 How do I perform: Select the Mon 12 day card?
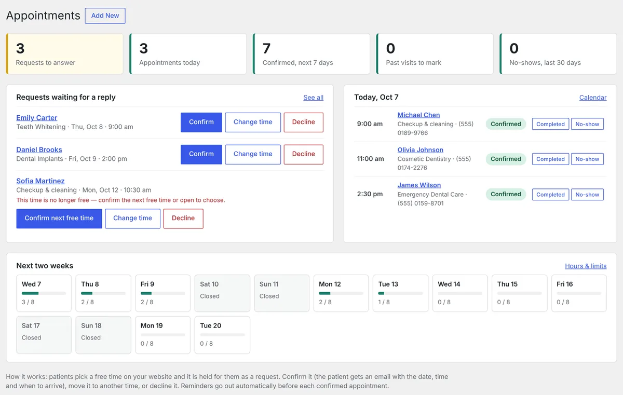tap(341, 293)
